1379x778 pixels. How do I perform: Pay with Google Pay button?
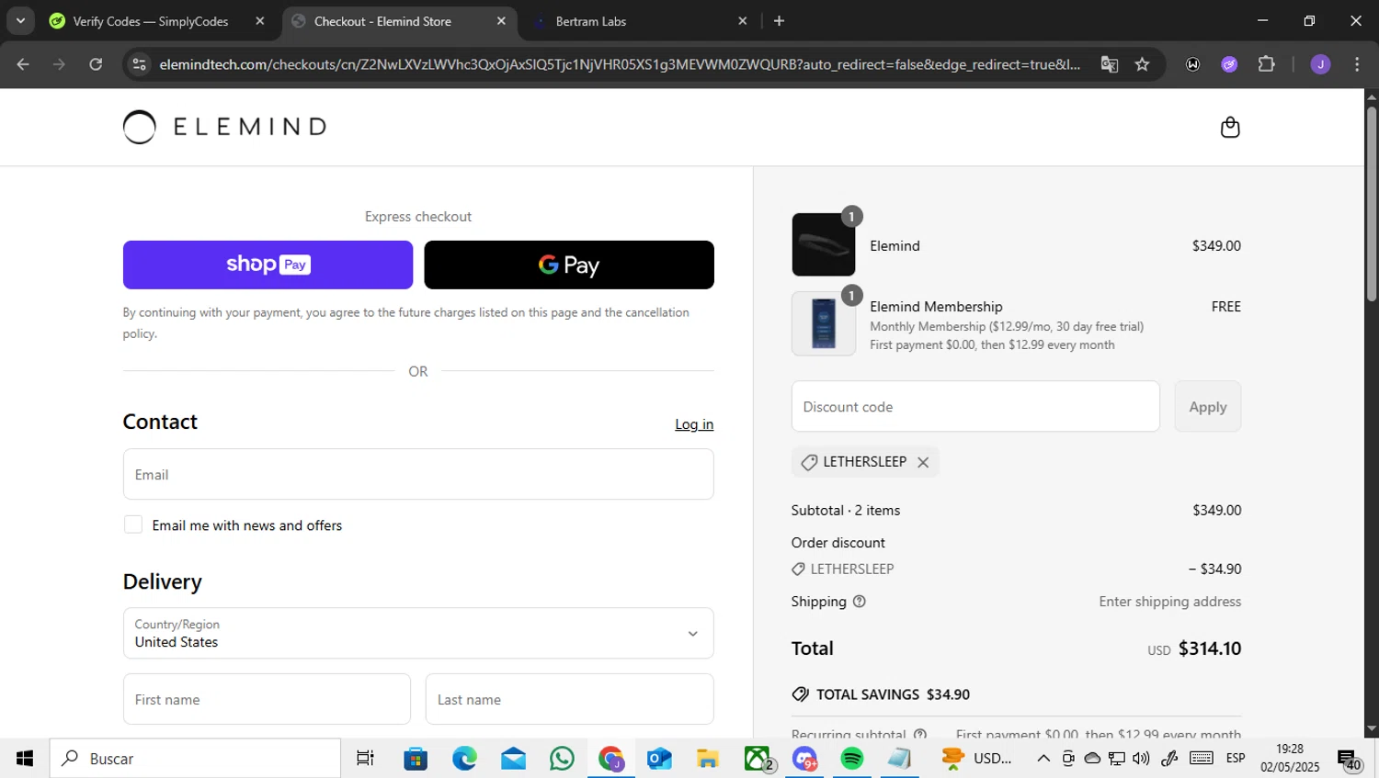569,265
